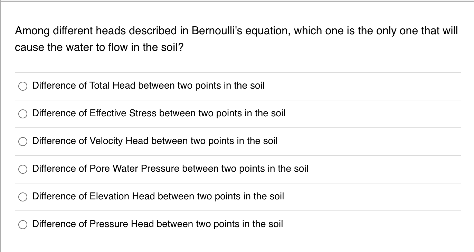This screenshot has width=474, height=252.
Task: Click the Effective Stress answer text
Action: 158,114
